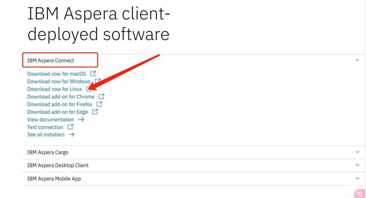The width and height of the screenshot is (366, 198).
Task: Expand the IBM Aspera Mobile App chevron
Action: (x=357, y=178)
